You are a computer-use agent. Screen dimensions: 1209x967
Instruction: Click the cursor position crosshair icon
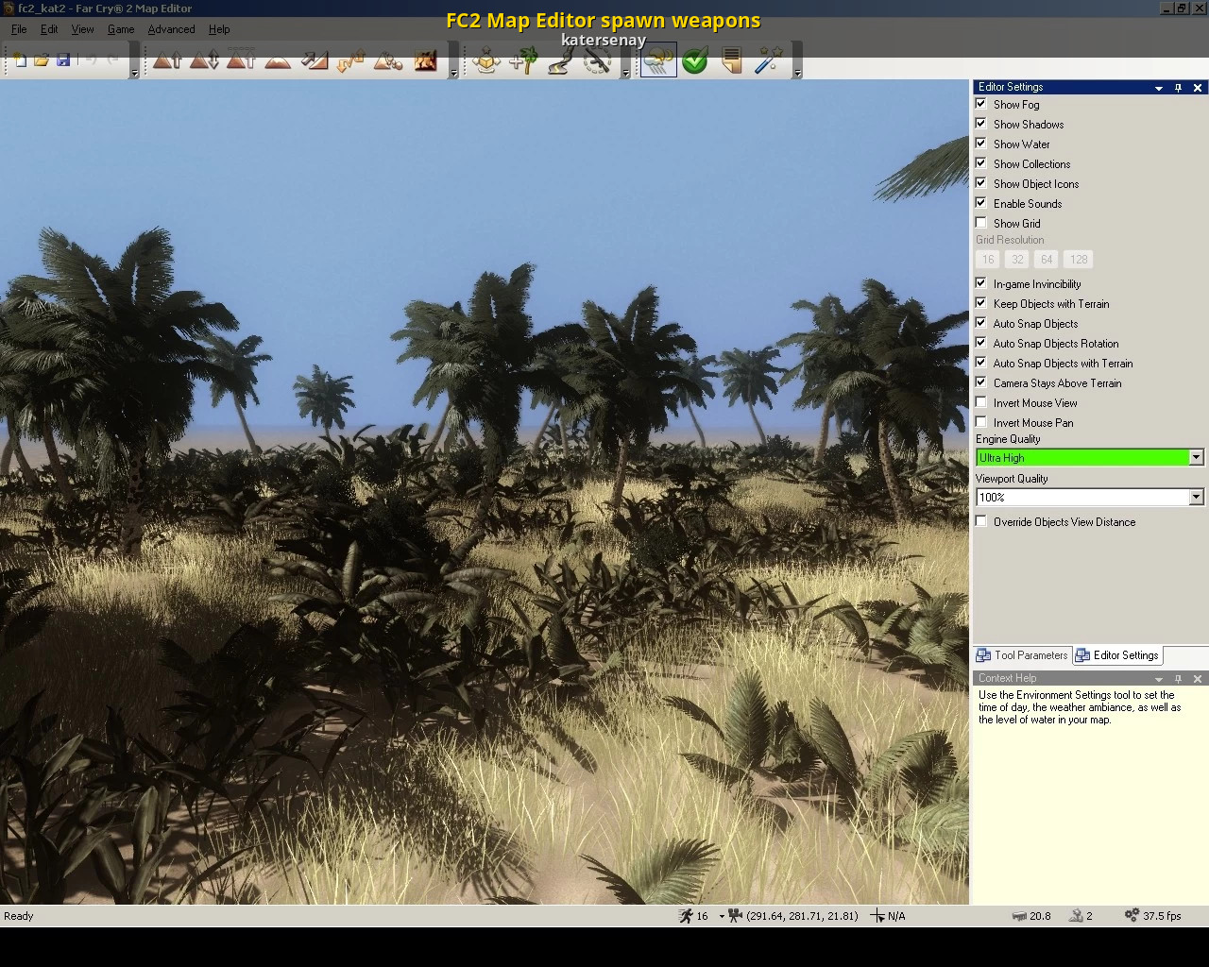click(877, 915)
